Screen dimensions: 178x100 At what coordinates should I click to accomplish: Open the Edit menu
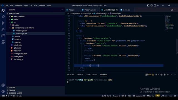[x=12, y=6]
